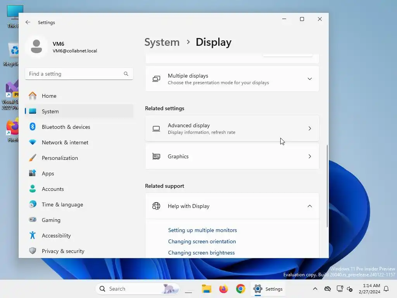Click the Bluetooth icon in the sidebar
Screen dimensions: 397x298
click(33, 127)
